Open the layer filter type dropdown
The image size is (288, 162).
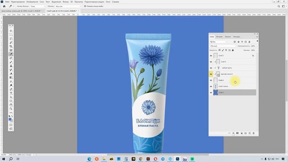coord(219,42)
